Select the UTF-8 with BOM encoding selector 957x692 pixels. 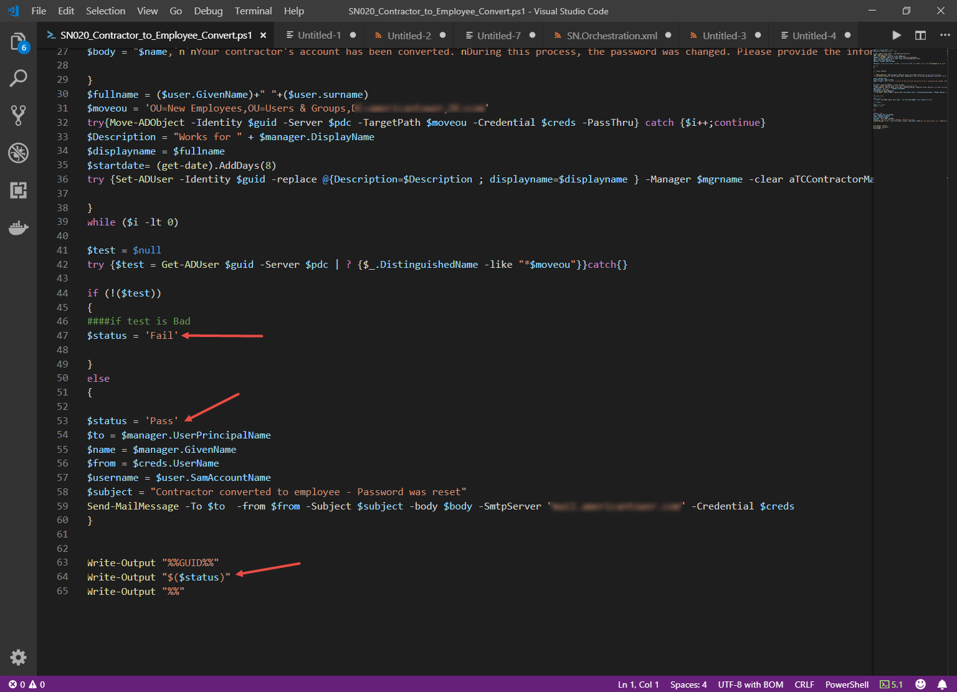(x=750, y=685)
